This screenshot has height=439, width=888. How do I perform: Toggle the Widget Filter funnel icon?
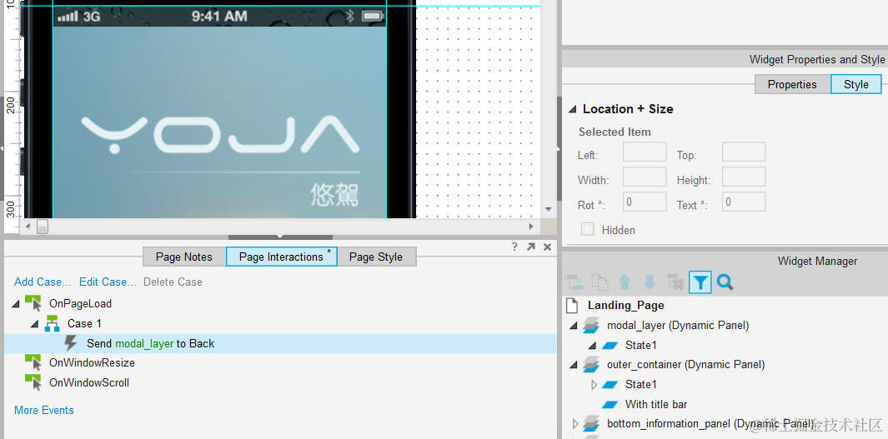tap(700, 282)
